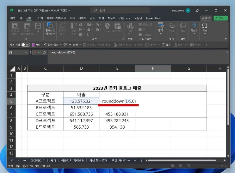Collapse the ribbon with the chevron
Screen dimensions: 235x173
point(226,38)
